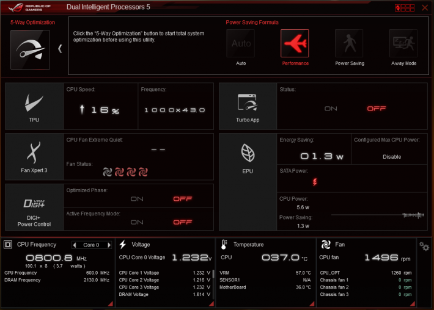Image resolution: width=434 pixels, height=310 pixels.
Task: Open the TPU panel
Action: coord(34,106)
